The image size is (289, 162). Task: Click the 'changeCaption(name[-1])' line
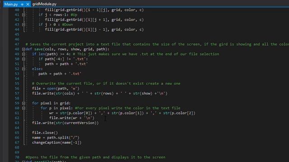56,143
